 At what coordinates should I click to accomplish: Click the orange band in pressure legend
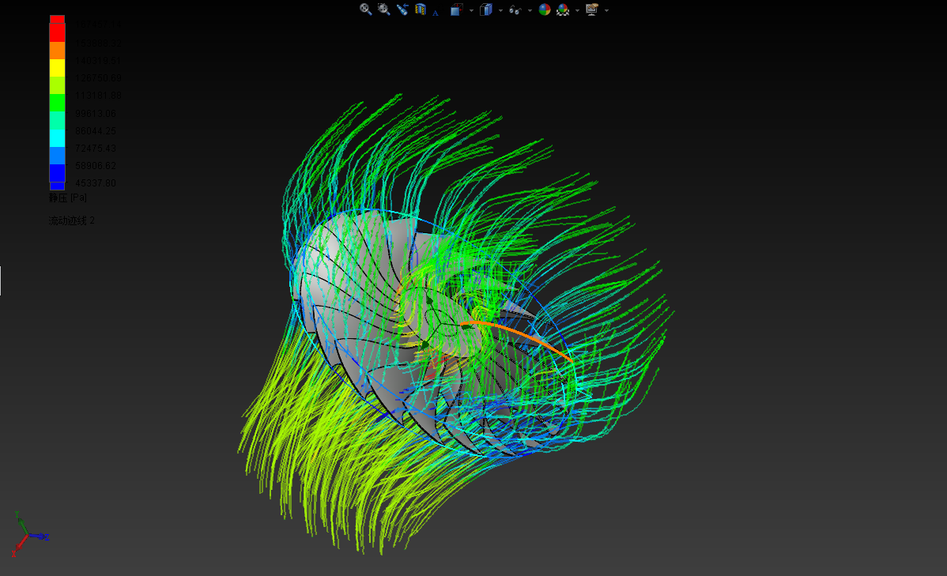click(57, 50)
